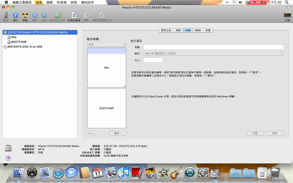Screen dimensions: 293x183
Task: Click the Enable Journaling green toolbar icon
Action: tap(58, 15)
